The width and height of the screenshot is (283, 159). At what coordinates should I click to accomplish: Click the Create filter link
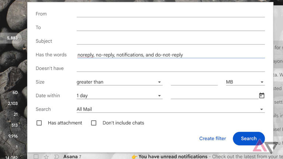(212, 138)
